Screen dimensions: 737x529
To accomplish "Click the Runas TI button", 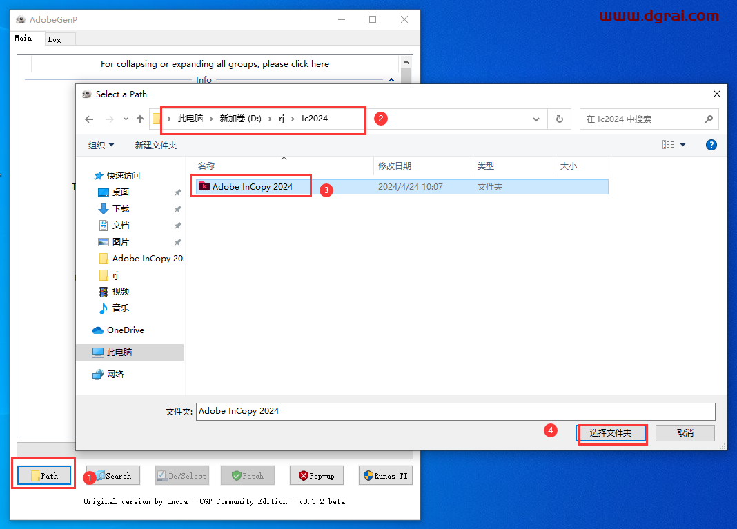I will coord(385,476).
